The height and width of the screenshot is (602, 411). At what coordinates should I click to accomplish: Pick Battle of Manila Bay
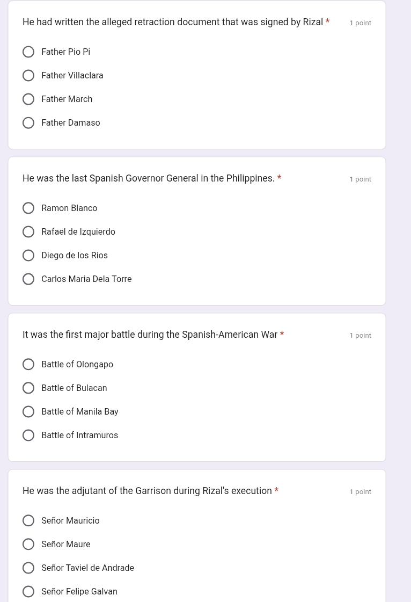[x=28, y=412]
